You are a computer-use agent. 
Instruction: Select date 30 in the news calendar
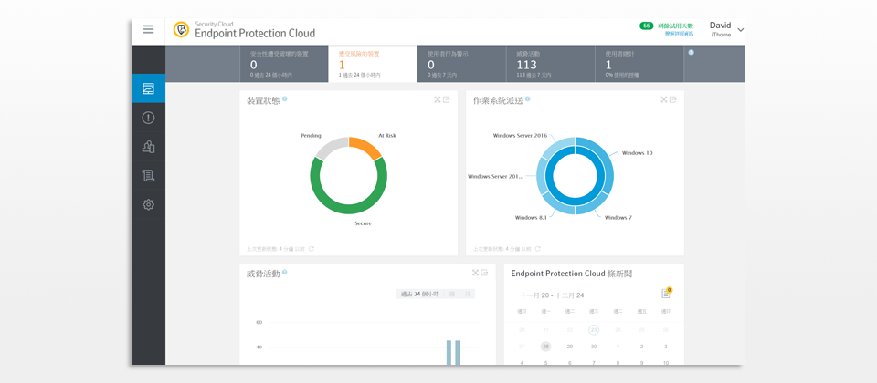pyautogui.click(x=594, y=347)
